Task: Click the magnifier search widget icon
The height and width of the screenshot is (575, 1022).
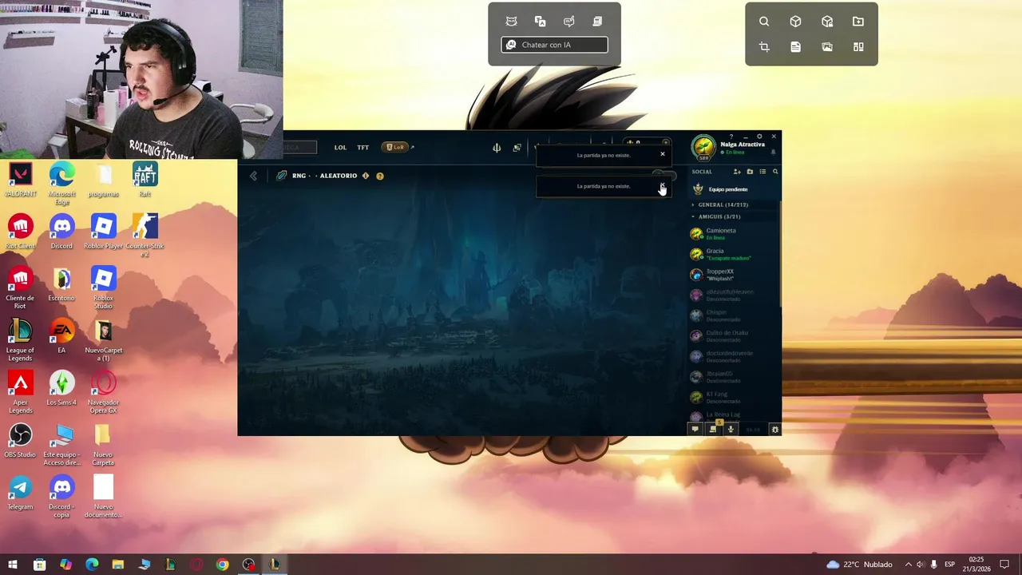Action: 764,22
